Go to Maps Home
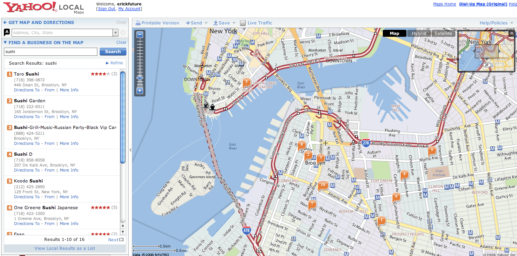The height and width of the screenshot is (256, 517). pos(444,4)
